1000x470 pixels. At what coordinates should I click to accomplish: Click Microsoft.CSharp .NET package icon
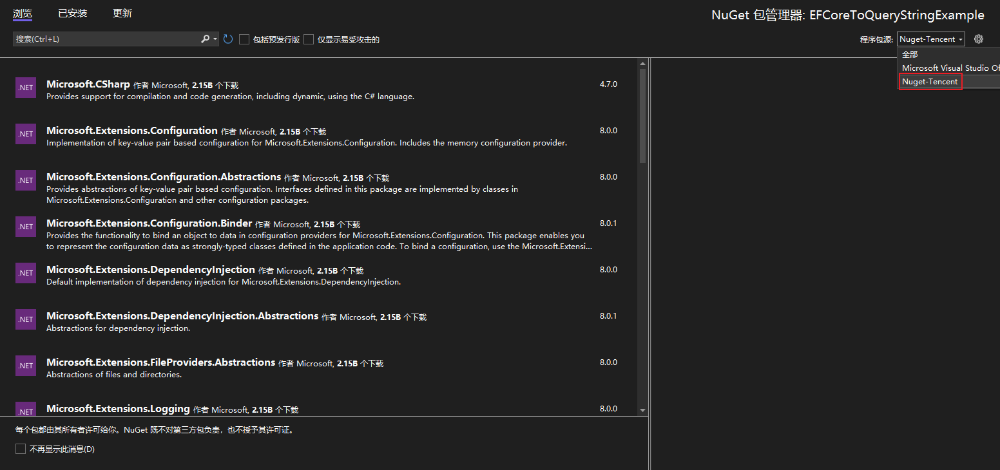click(x=26, y=88)
